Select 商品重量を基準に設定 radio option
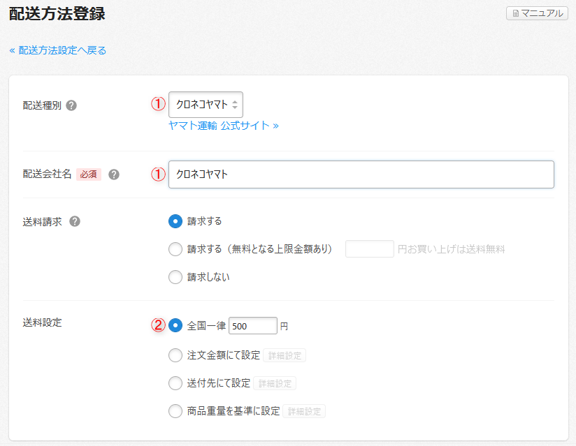 (175, 411)
